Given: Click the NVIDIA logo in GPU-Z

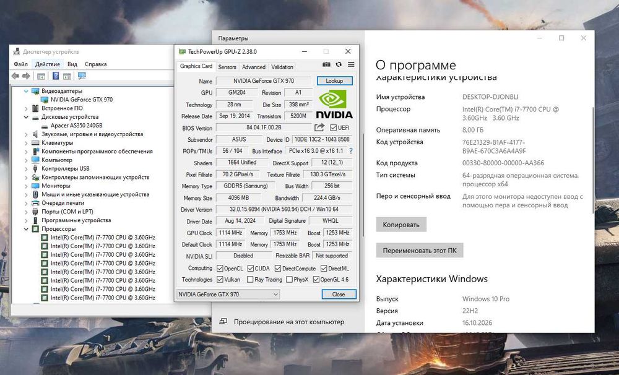Looking at the screenshot, I should coord(334,104).
